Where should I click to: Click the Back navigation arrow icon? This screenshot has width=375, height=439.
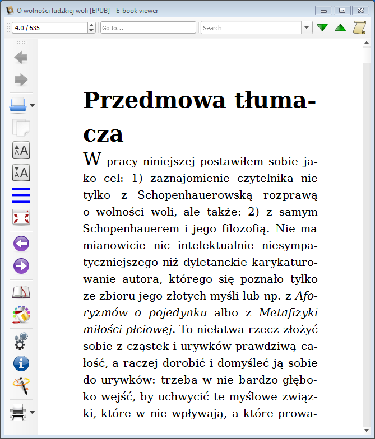coord(21,57)
